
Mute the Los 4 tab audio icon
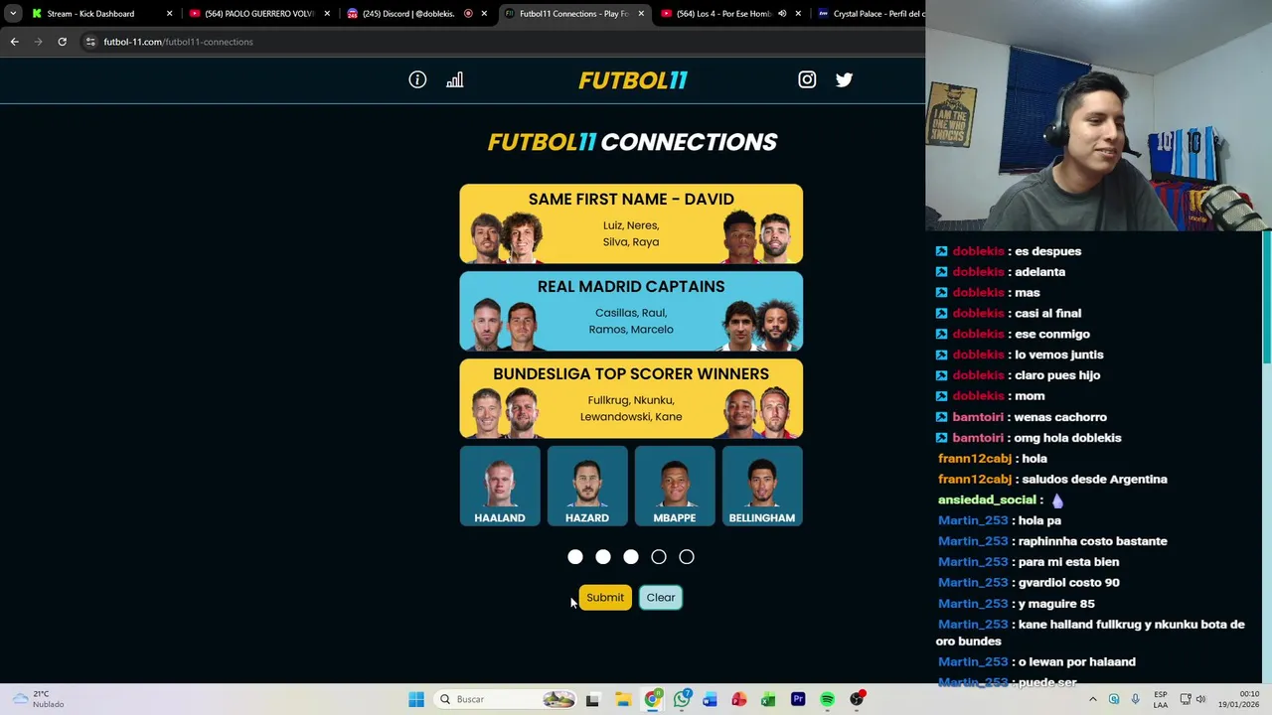pyautogui.click(x=782, y=14)
